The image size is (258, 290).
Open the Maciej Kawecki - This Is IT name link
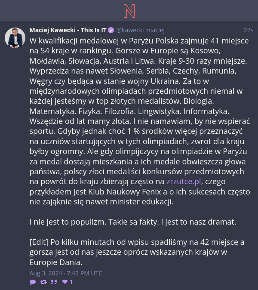[68, 30]
